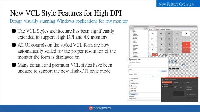Click the lower darker red close X tile
The width and height of the screenshot is (200, 112).
coord(186,50)
